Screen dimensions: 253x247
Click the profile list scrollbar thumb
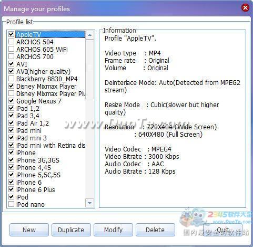point(89,69)
